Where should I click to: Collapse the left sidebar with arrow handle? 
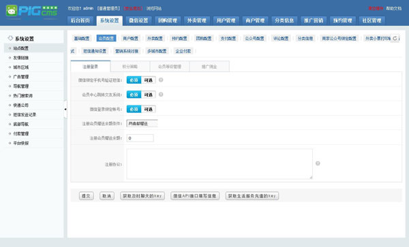click(65, 109)
